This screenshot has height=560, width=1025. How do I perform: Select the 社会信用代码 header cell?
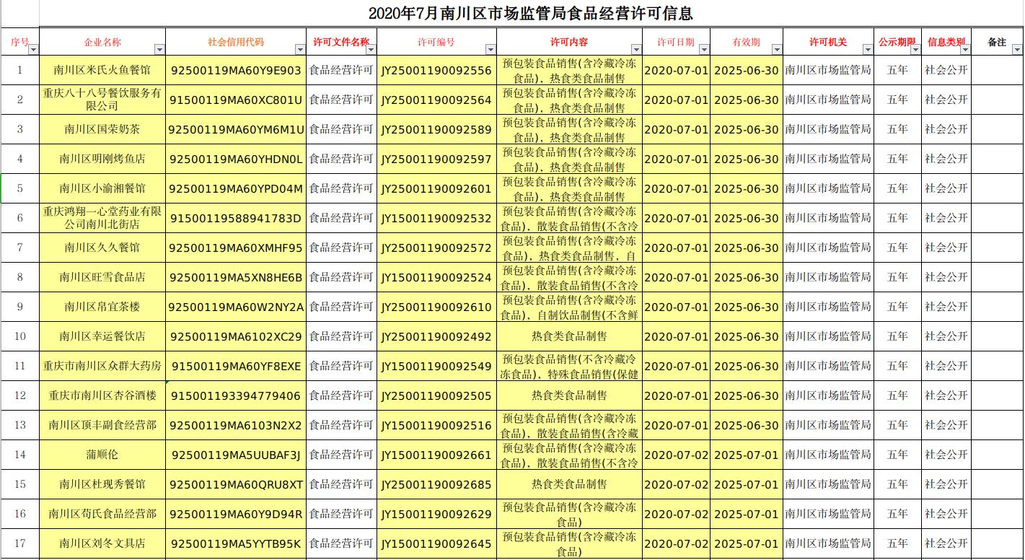pos(236,42)
